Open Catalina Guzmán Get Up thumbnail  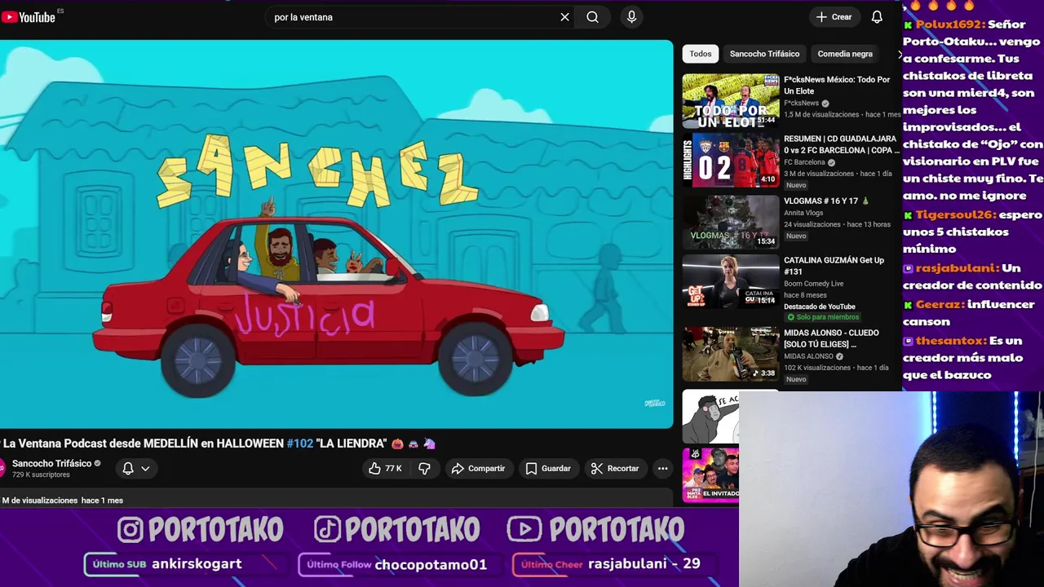(x=731, y=281)
